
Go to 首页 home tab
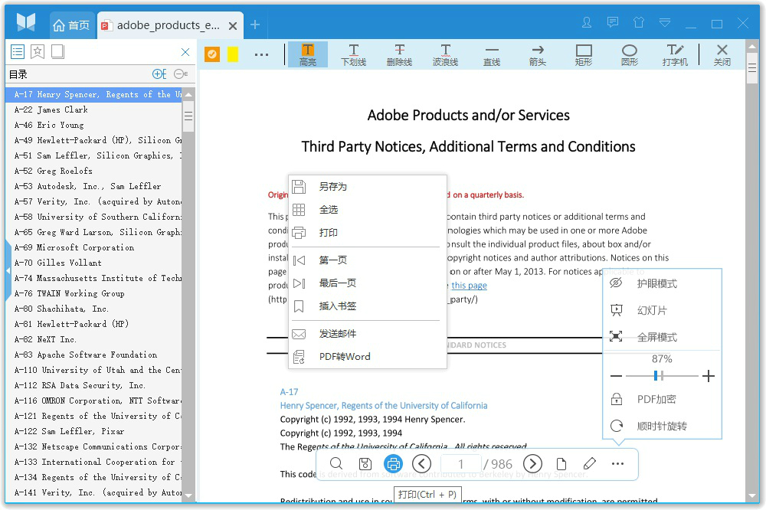(x=71, y=25)
